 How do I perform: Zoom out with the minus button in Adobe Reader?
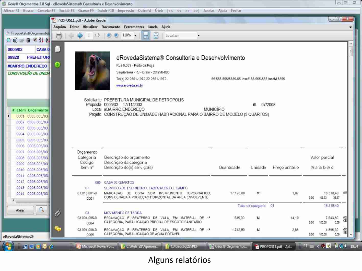pyautogui.click(x=109, y=35)
